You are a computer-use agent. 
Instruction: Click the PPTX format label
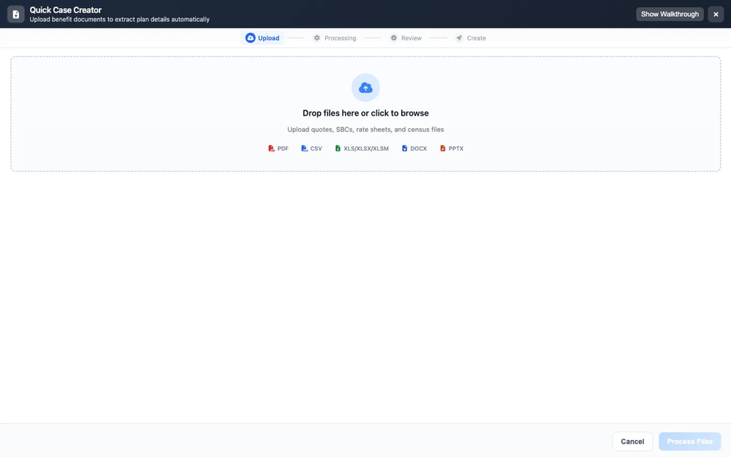click(x=456, y=148)
